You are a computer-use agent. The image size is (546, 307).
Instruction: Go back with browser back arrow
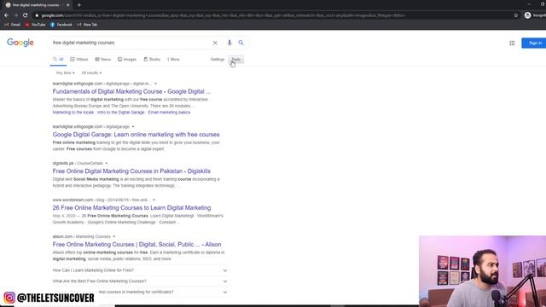click(x=6, y=15)
